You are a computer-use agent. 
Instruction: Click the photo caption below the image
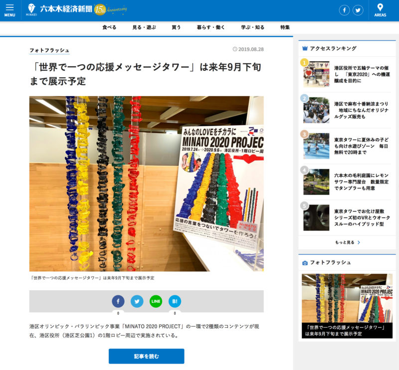click(92, 278)
